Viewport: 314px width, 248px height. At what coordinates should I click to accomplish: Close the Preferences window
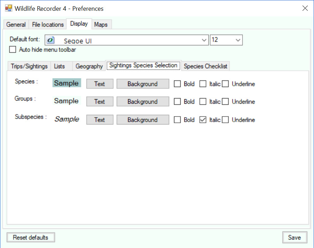pos(305,8)
